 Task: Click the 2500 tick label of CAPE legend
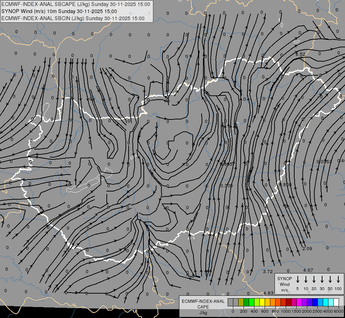click(x=318, y=311)
